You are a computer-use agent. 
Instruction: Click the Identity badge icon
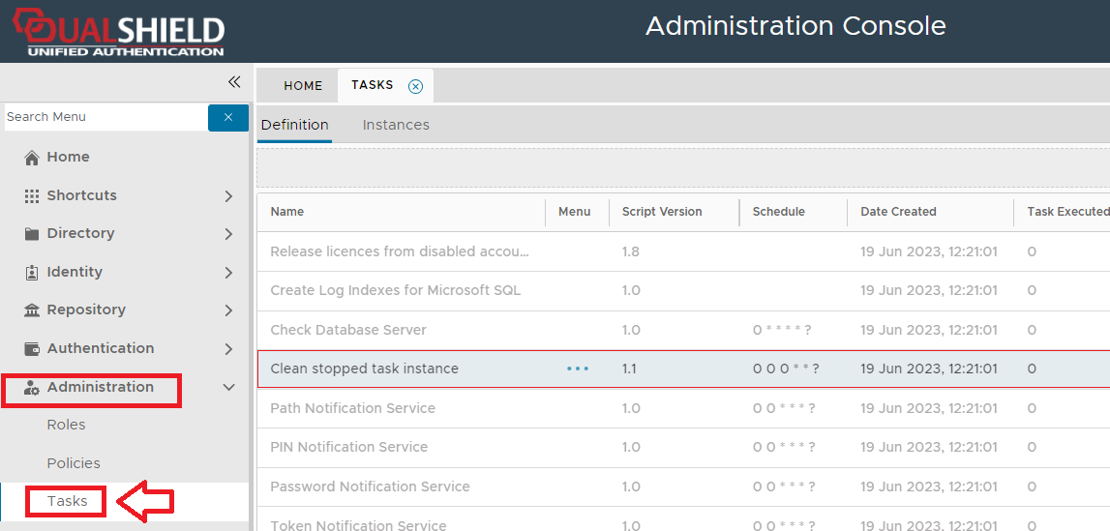point(32,273)
